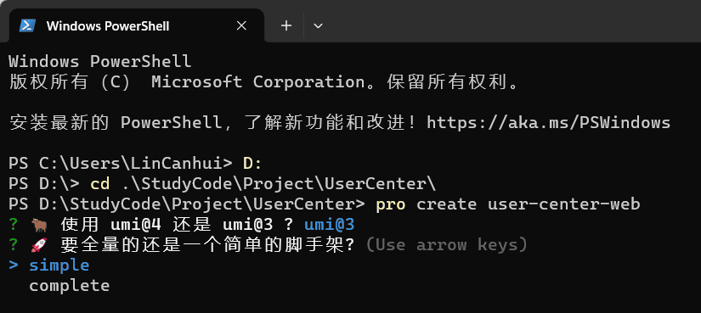Click the gray Use arrow keys hint
This screenshot has width=701, height=313.
pyautogui.click(x=447, y=244)
